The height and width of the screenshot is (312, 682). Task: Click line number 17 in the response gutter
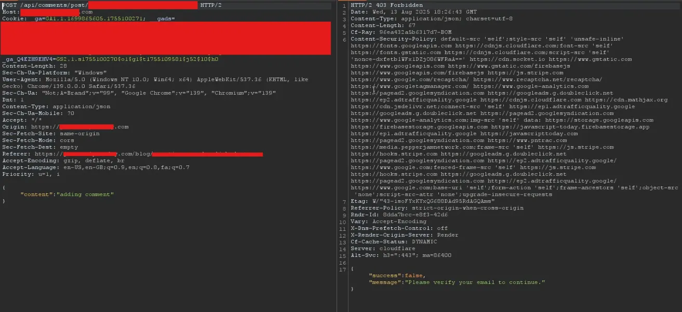pyautogui.click(x=344, y=269)
